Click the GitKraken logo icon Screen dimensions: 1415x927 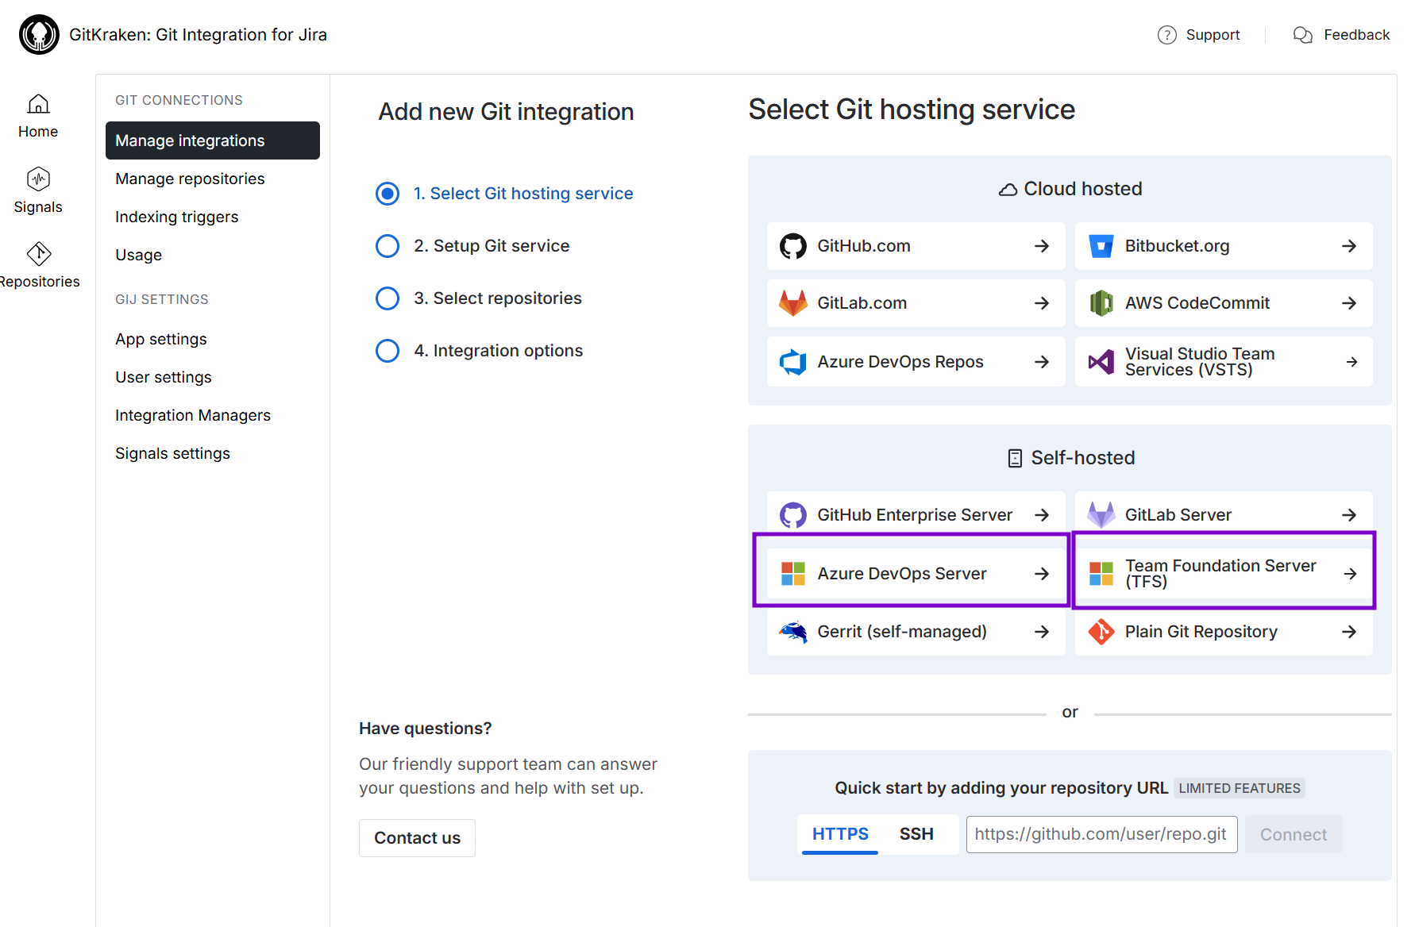[39, 35]
